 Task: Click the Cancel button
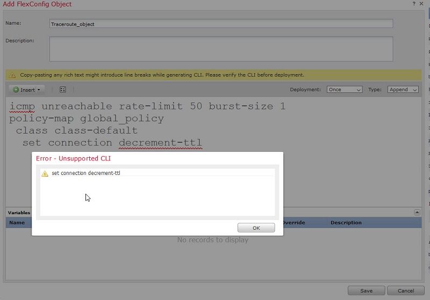(x=406, y=290)
